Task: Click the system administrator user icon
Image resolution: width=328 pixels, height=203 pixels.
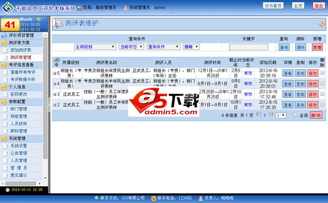Action: click(125, 8)
